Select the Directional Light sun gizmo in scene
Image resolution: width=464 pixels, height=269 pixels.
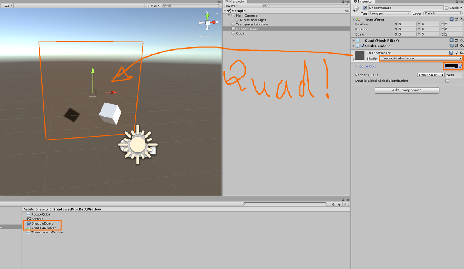pyautogui.click(x=137, y=145)
